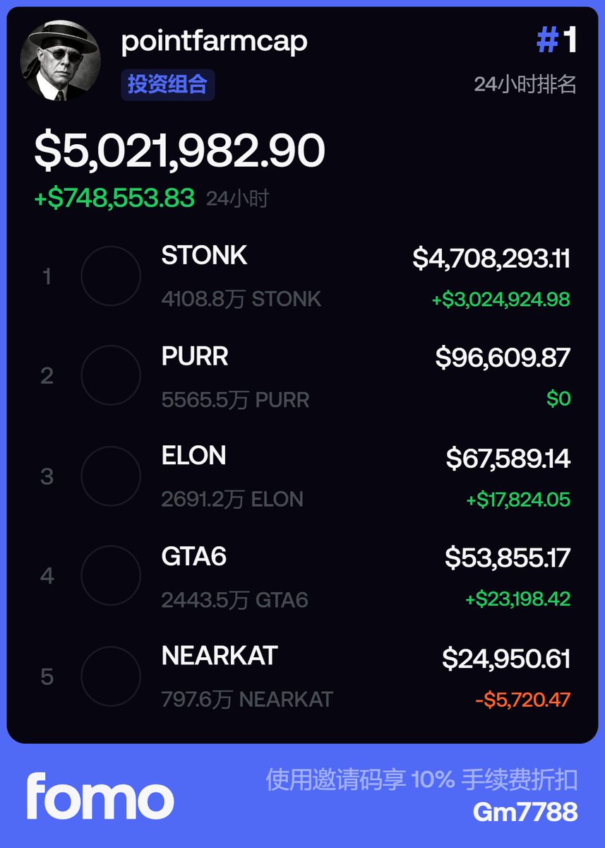Screen dimensions: 605x848
Task: Click the total balance $5,021,982.90
Action: (x=180, y=151)
